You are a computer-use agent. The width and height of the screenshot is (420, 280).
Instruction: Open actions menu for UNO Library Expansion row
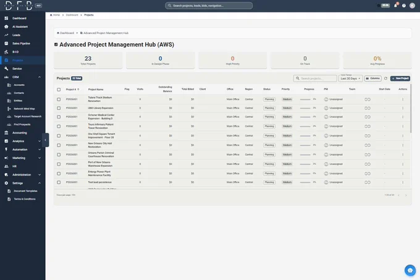[403, 108]
